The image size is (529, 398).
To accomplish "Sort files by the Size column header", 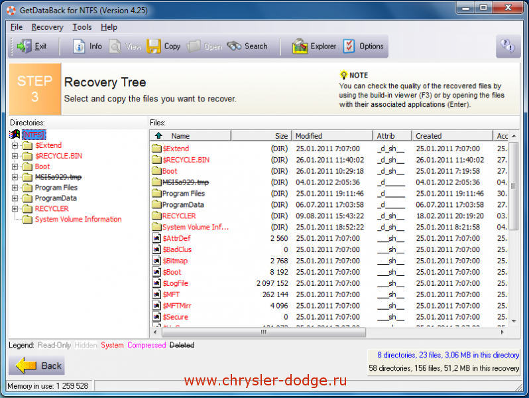I will pos(261,136).
